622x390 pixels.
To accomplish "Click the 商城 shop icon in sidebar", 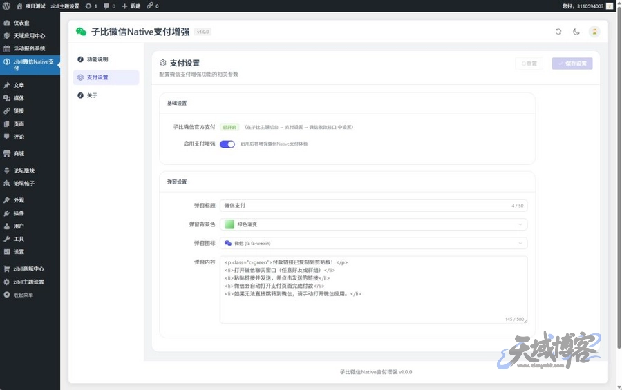I will click(x=7, y=153).
